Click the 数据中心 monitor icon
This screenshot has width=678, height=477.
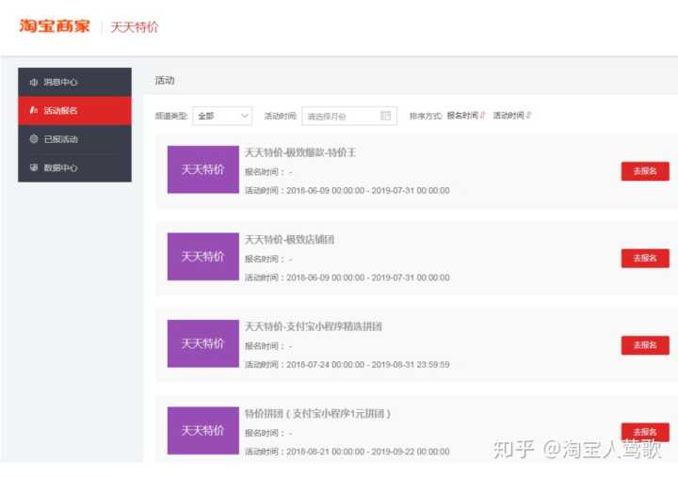[33, 167]
